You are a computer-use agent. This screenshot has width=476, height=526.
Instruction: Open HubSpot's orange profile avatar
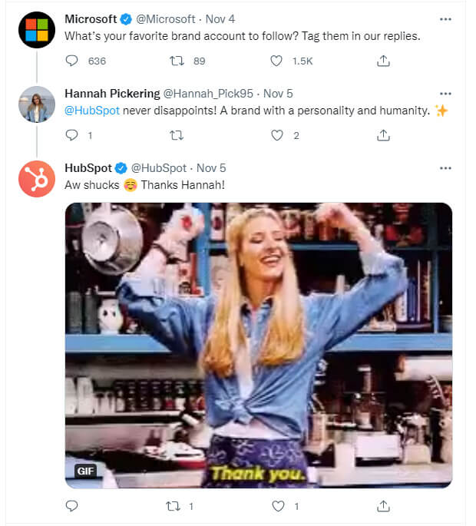coord(36,179)
